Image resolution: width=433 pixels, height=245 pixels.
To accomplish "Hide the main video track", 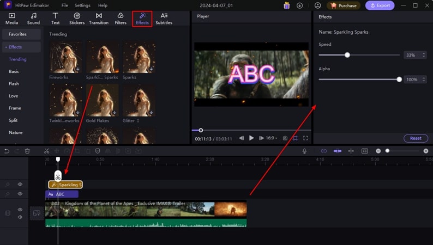I will [x=20, y=210].
